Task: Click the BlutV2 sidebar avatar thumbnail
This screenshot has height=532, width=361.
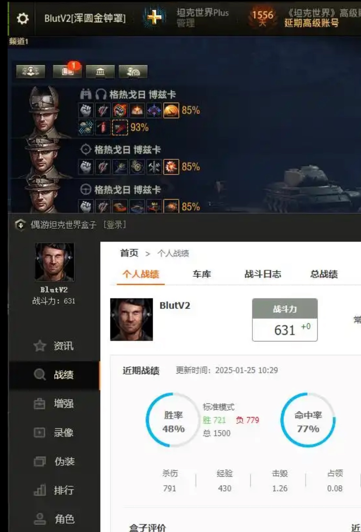Action: pyautogui.click(x=54, y=262)
